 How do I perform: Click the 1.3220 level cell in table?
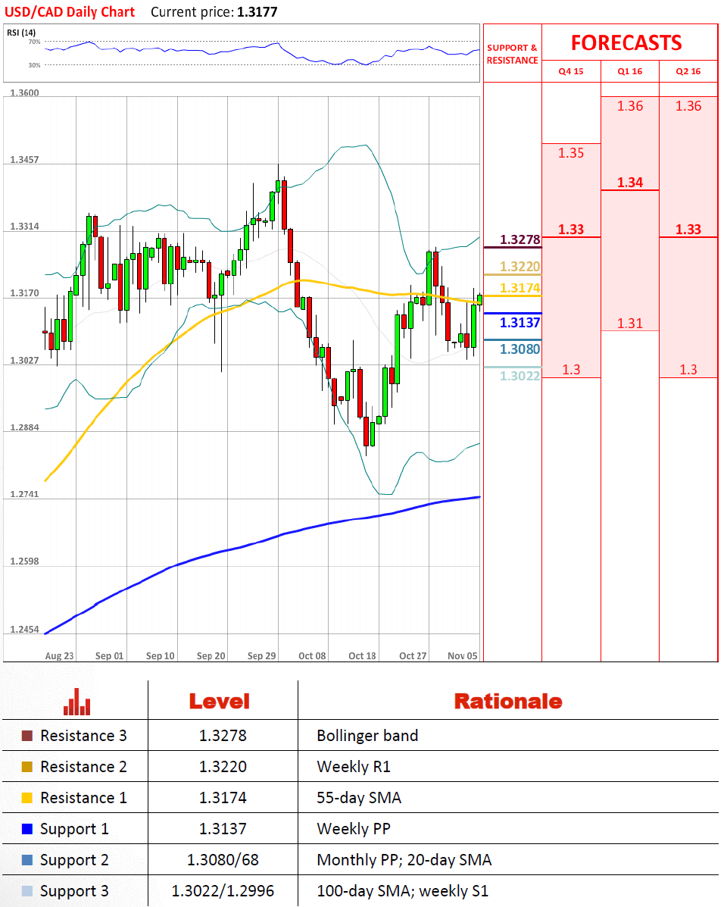[x=223, y=767]
